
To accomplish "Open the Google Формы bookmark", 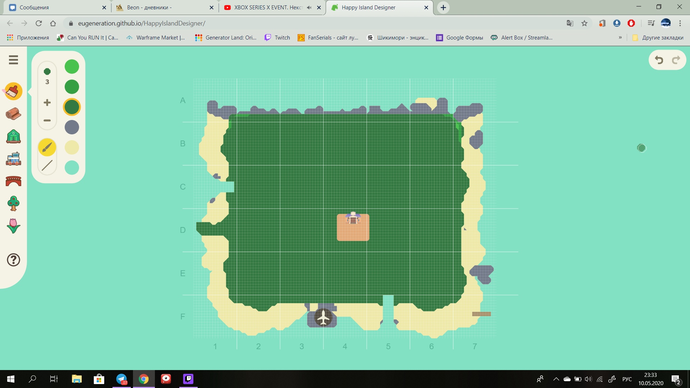I will (x=460, y=38).
